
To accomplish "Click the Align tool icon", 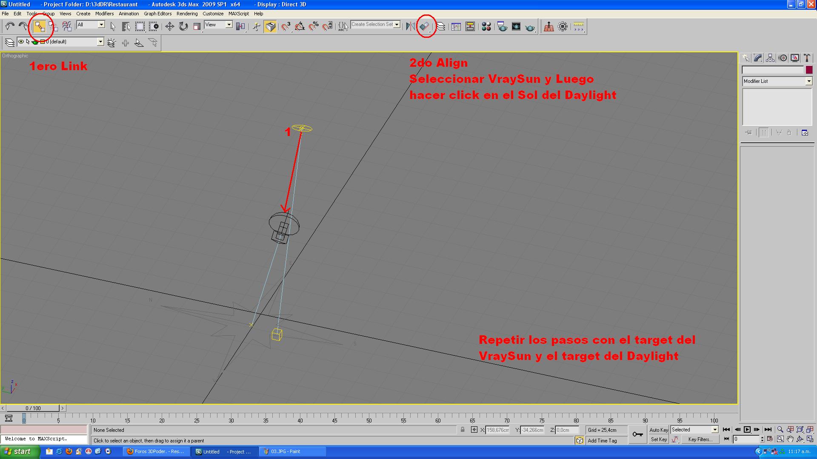I will [x=424, y=26].
